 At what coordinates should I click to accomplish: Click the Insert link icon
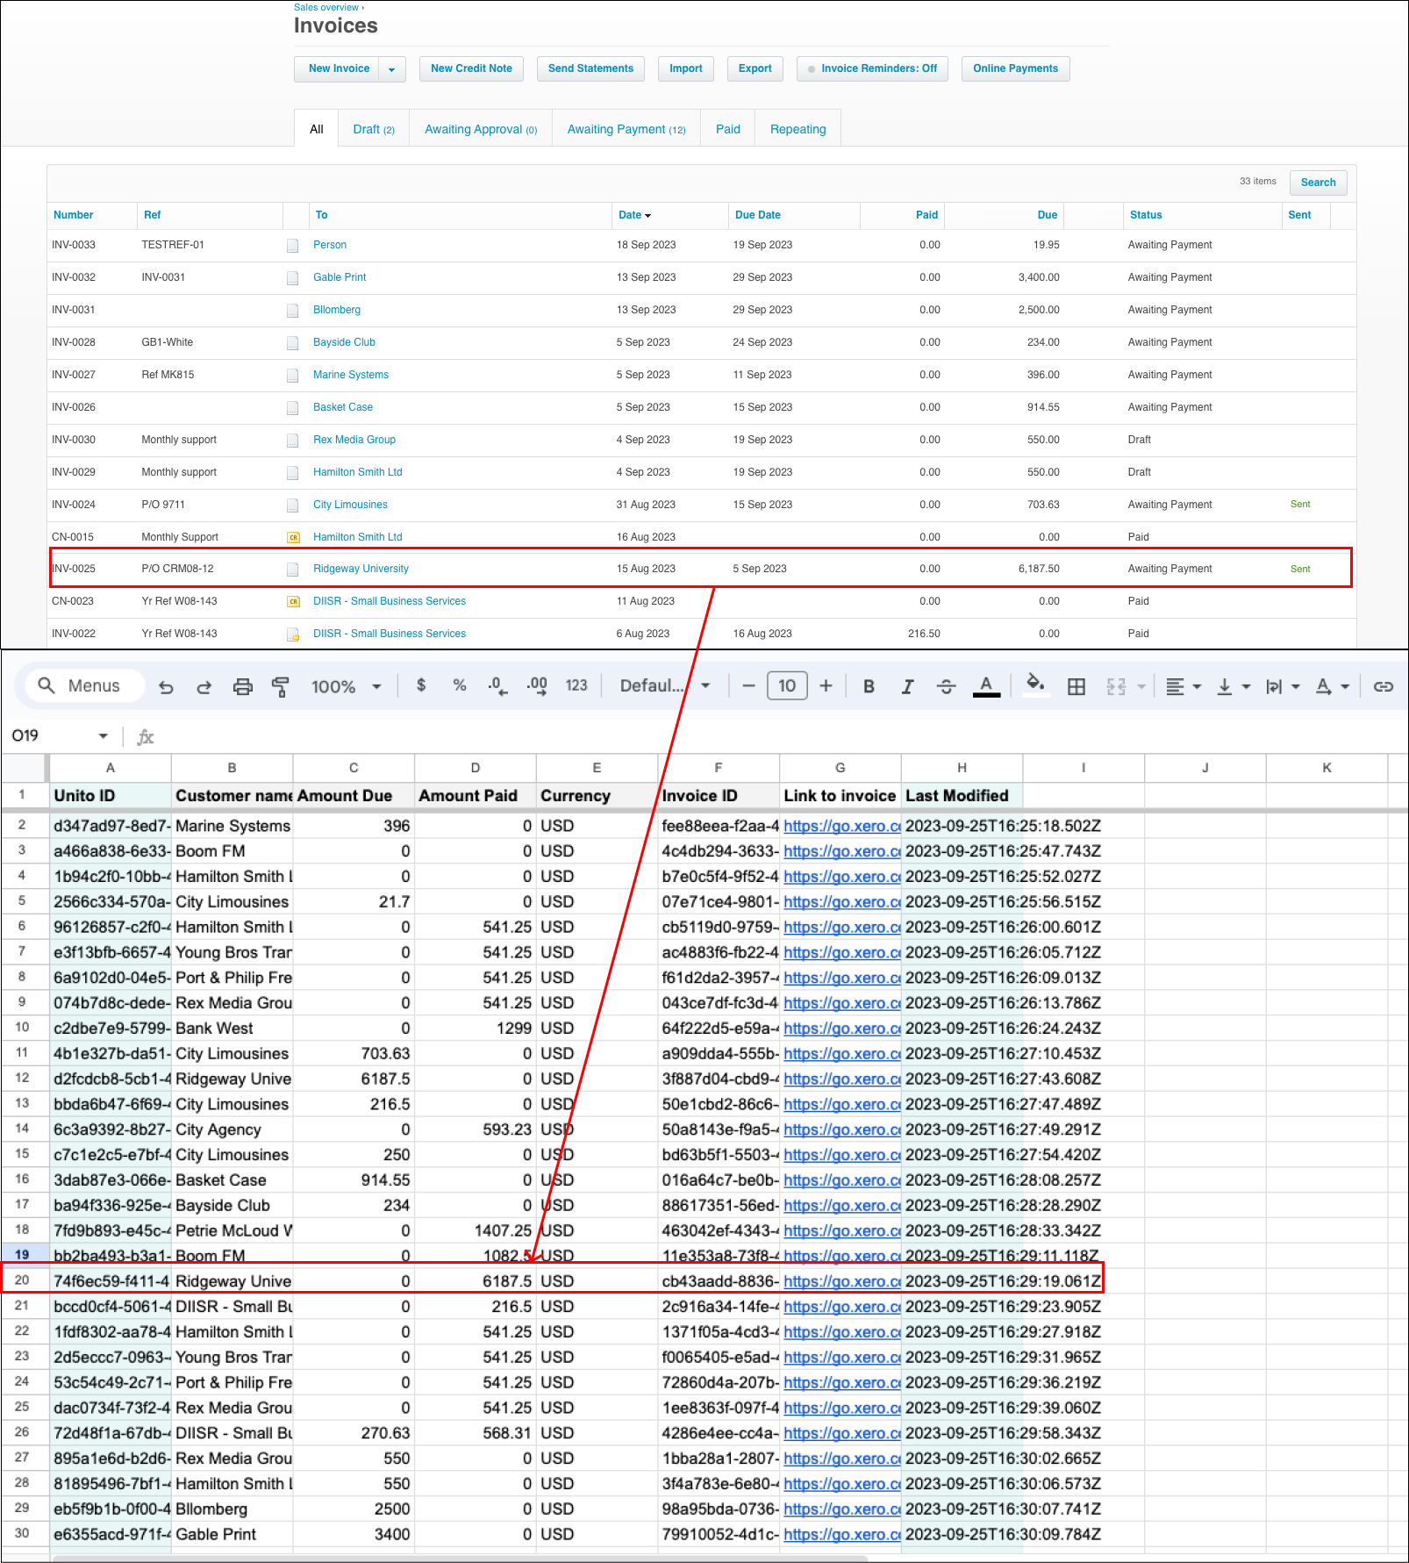[1384, 686]
